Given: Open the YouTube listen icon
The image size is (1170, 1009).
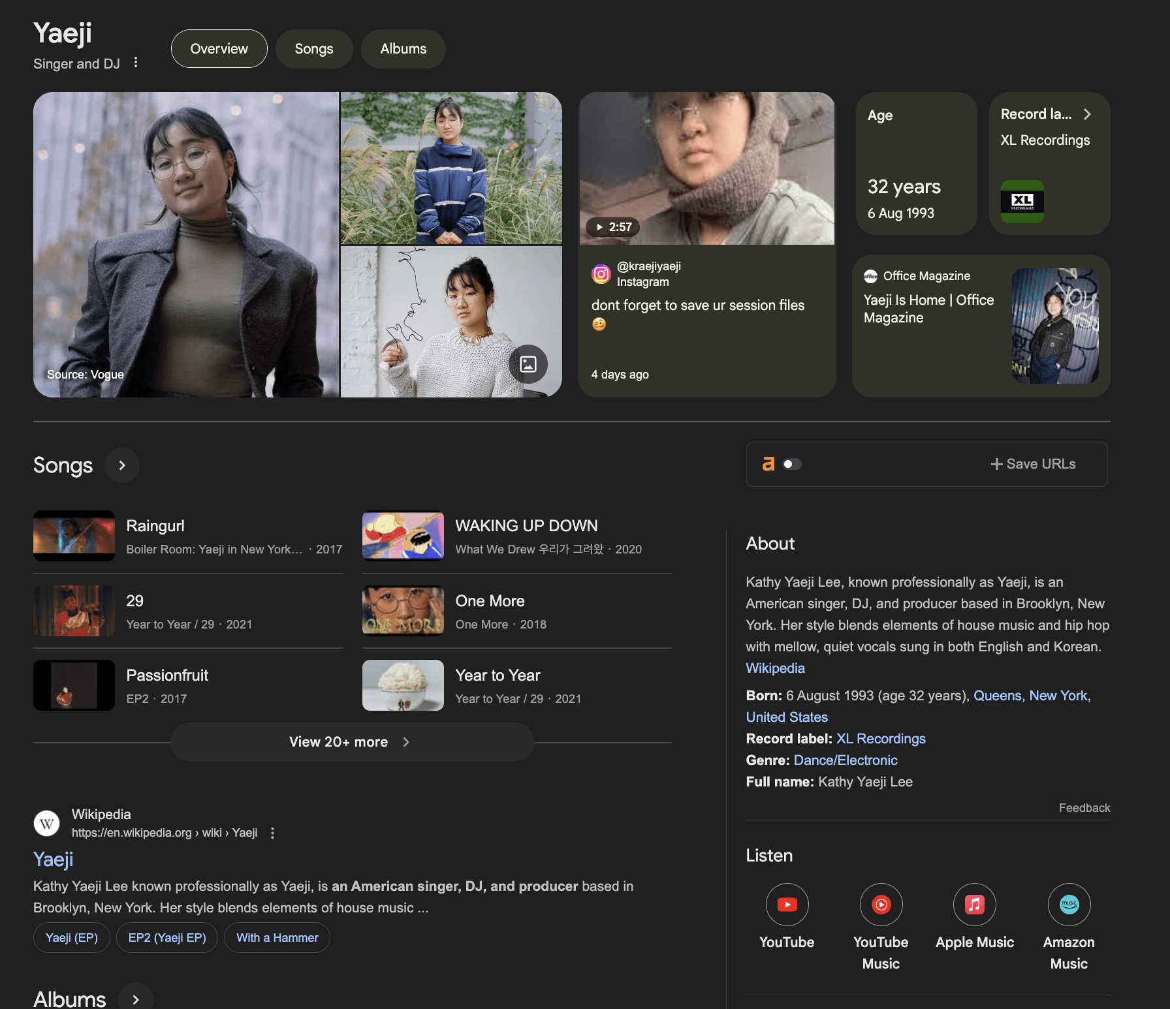Looking at the screenshot, I should point(787,905).
